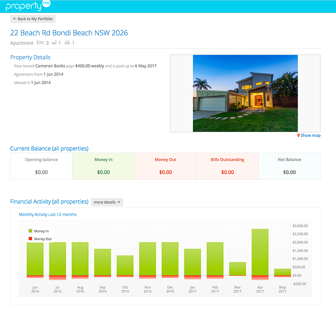Click the Dec 2016 green bar

[x=170, y=259]
